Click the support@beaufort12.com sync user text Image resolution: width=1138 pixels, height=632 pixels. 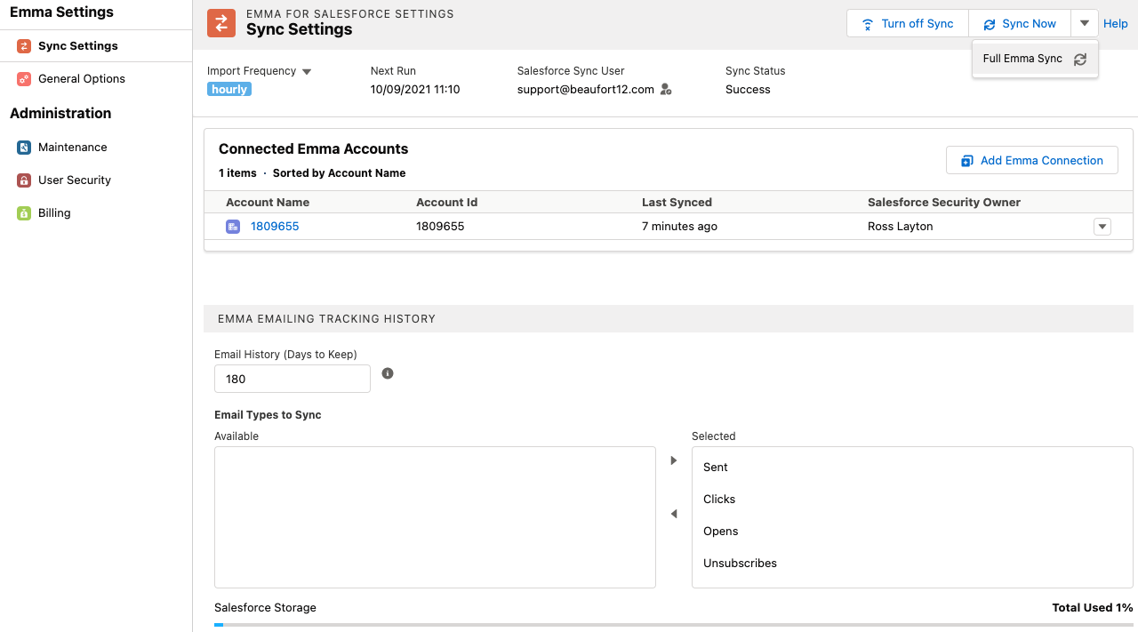[586, 90]
